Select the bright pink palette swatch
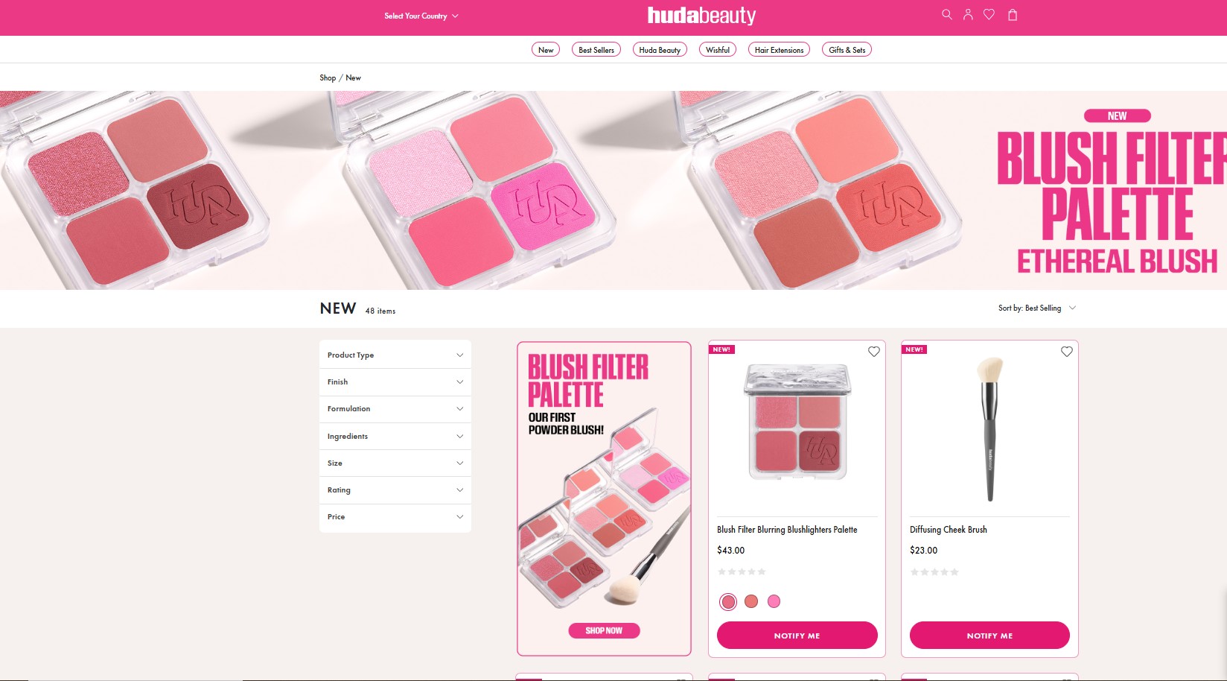The width and height of the screenshot is (1227, 681). pyautogui.click(x=774, y=601)
